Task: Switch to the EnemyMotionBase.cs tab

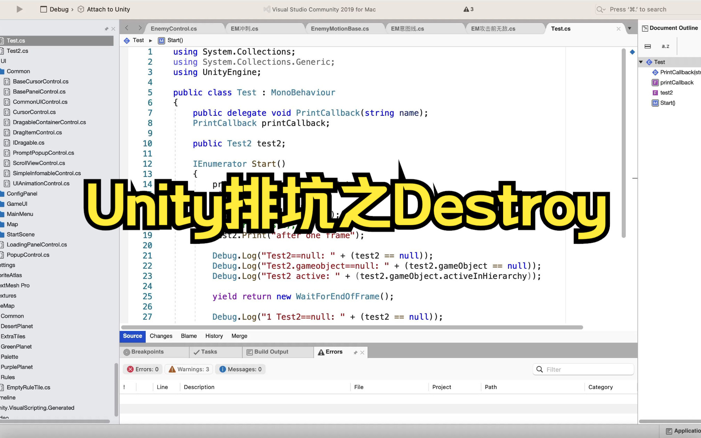Action: [340, 28]
